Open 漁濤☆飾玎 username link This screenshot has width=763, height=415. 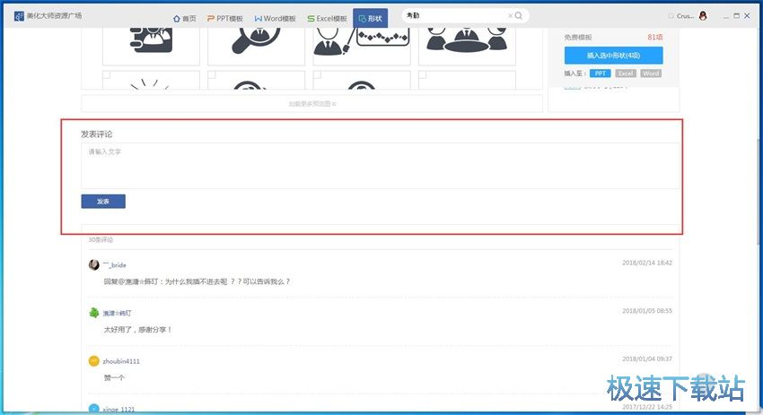[117, 313]
